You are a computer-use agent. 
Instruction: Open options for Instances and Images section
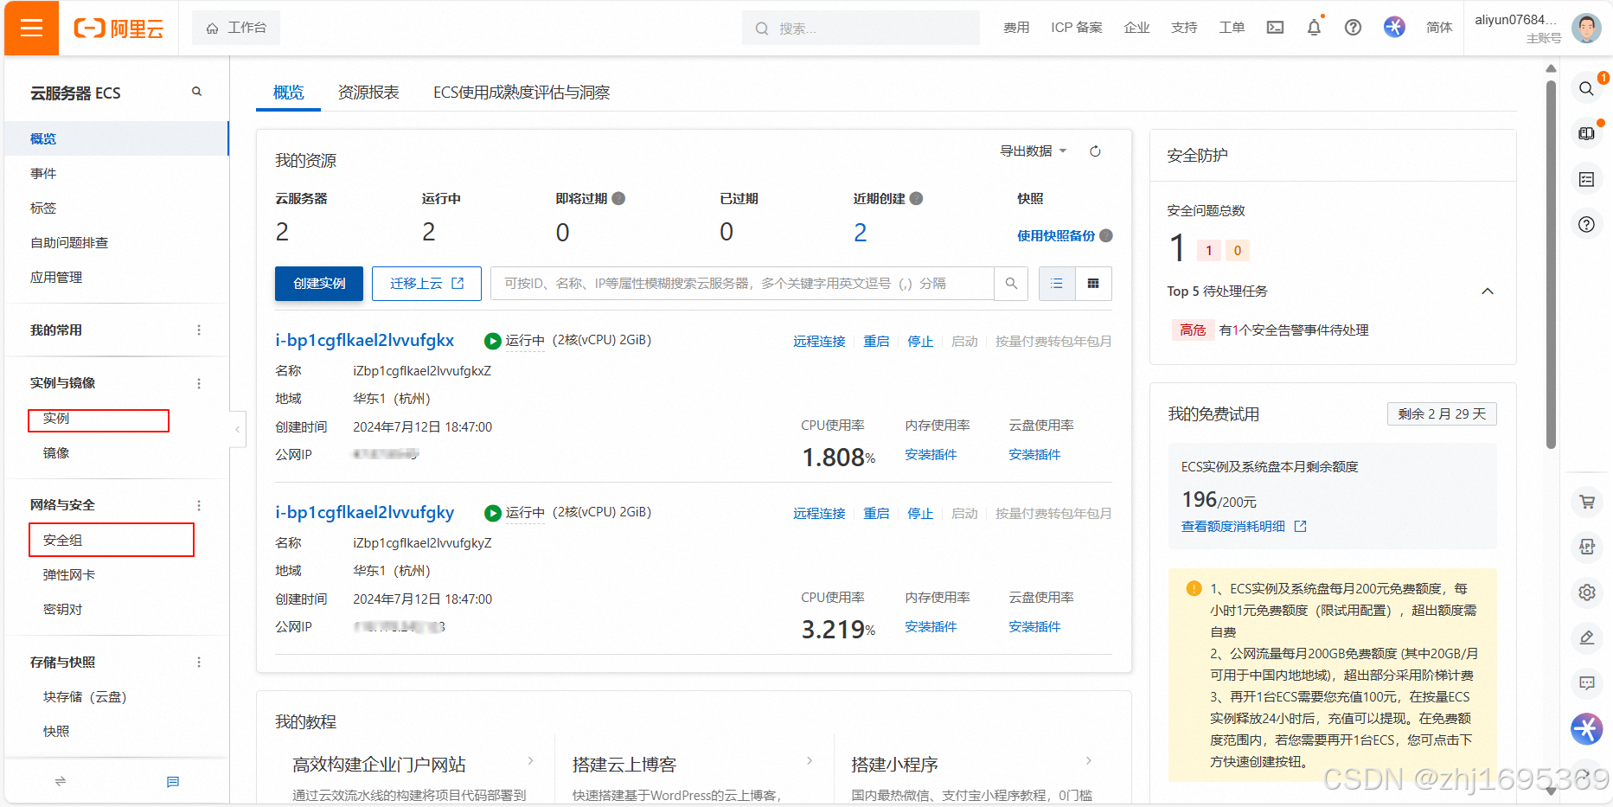(x=199, y=383)
